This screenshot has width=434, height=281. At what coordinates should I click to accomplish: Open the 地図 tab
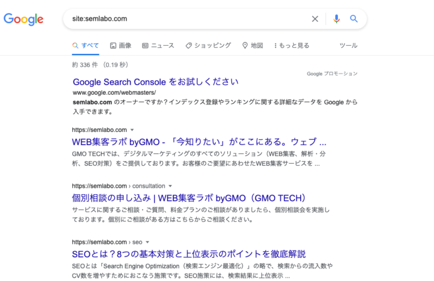pos(253,46)
